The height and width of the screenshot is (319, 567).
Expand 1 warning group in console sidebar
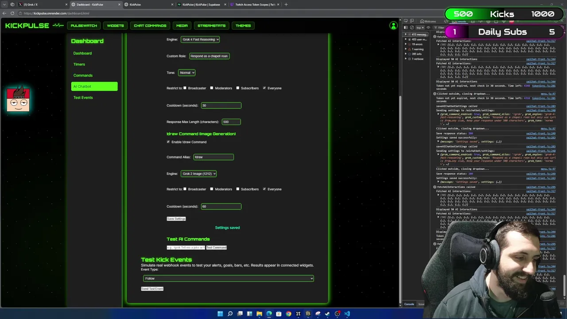click(415, 49)
